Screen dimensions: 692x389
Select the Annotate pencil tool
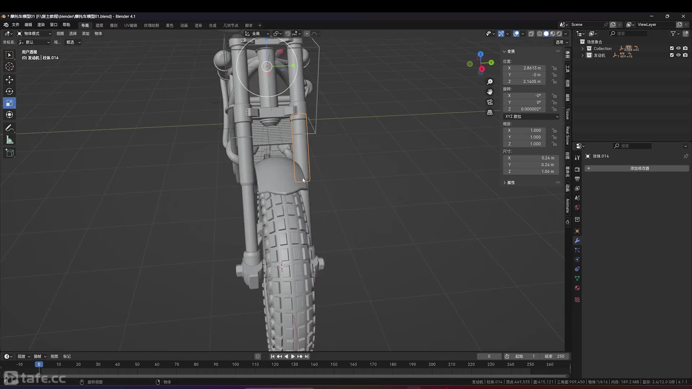coord(10,128)
